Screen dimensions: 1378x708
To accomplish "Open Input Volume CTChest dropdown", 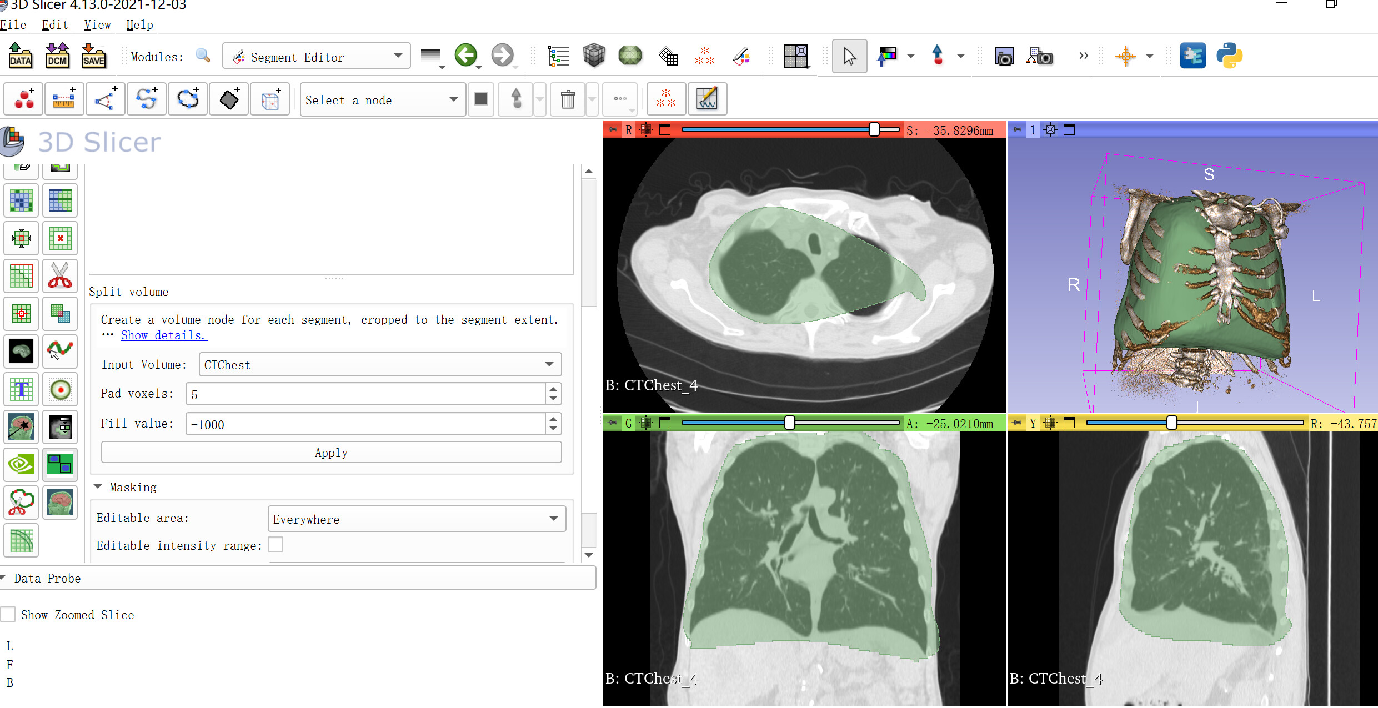I will pos(380,365).
